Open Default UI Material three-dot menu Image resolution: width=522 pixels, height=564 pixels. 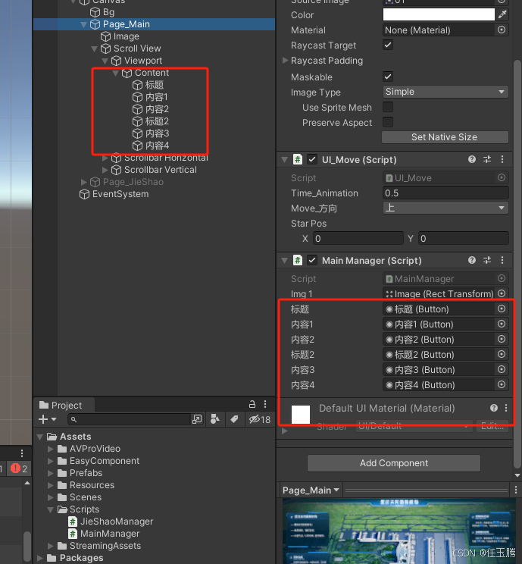click(506, 408)
